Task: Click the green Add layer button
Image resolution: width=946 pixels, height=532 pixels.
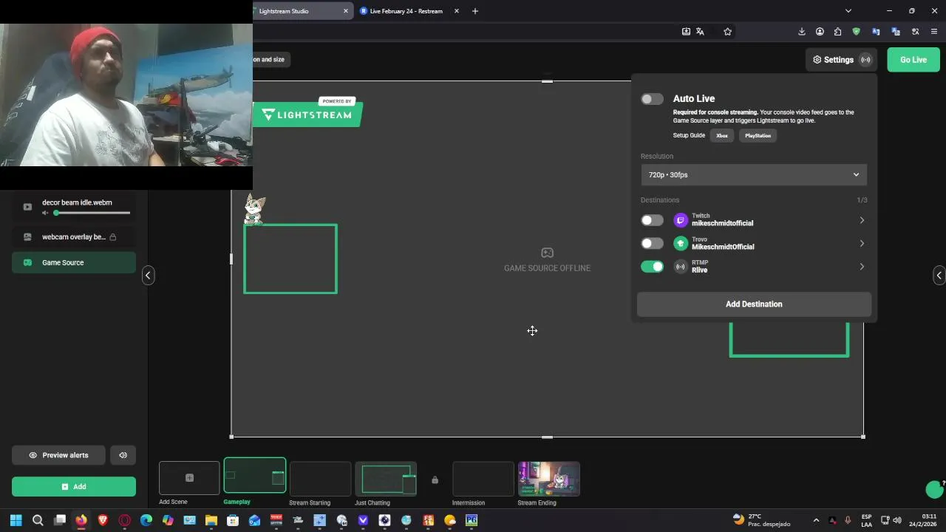Action: tap(74, 486)
